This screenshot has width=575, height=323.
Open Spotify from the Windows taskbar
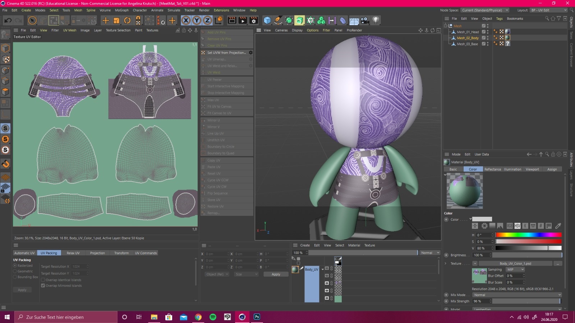click(x=213, y=317)
